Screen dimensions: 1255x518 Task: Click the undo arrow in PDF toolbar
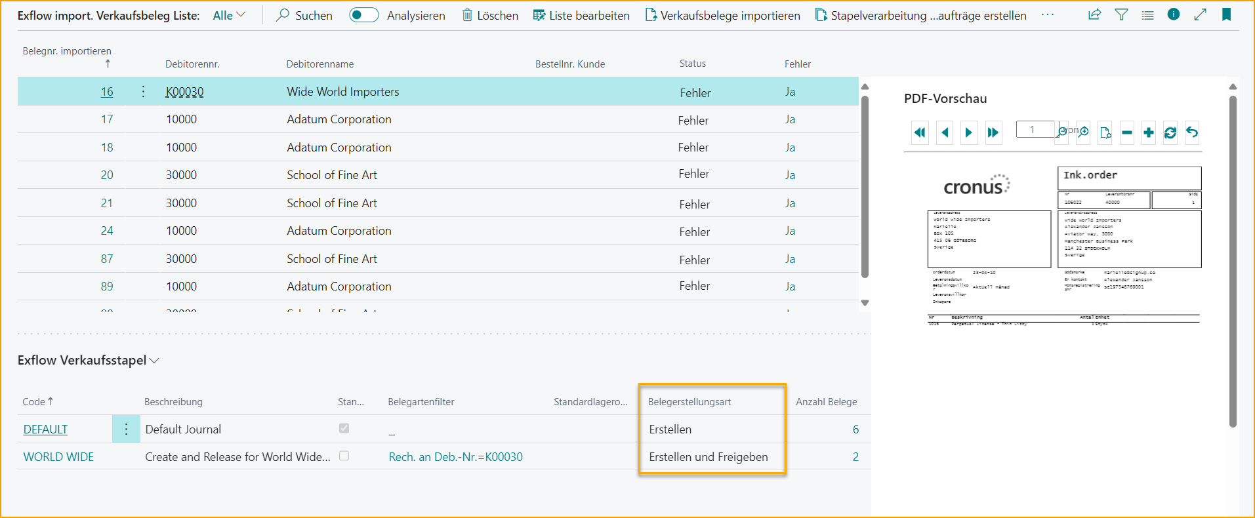1192,132
